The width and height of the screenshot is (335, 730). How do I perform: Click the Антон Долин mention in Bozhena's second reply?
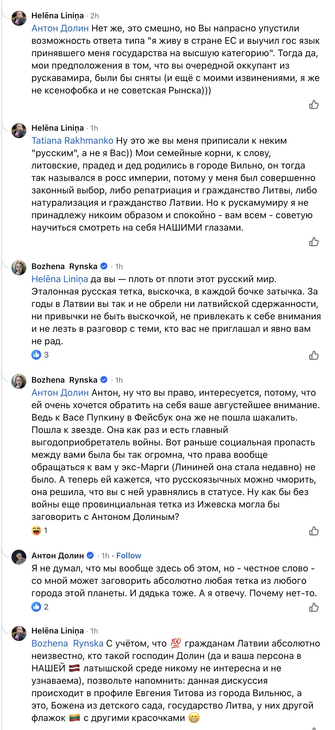coord(60,393)
